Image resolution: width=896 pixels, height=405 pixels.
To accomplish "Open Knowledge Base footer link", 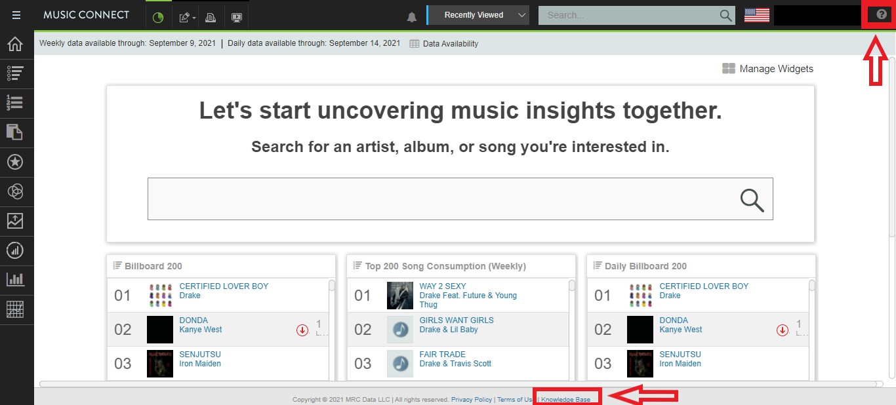I will [565, 400].
